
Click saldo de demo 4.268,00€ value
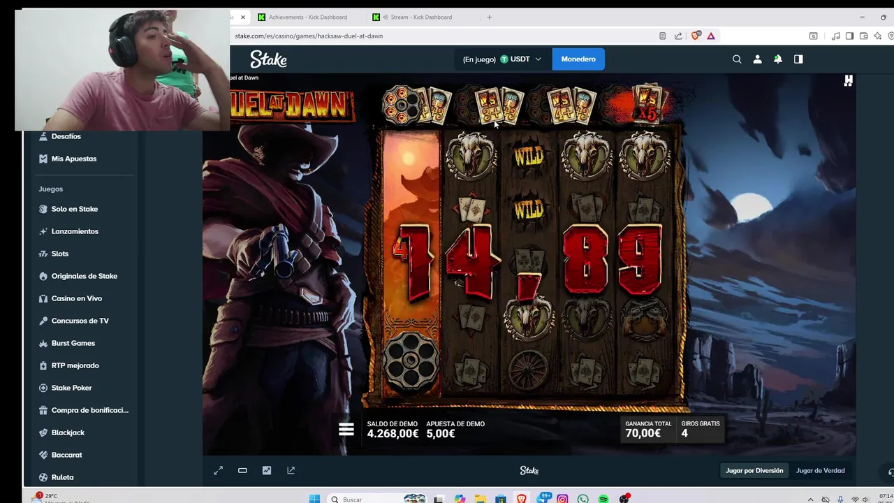393,434
